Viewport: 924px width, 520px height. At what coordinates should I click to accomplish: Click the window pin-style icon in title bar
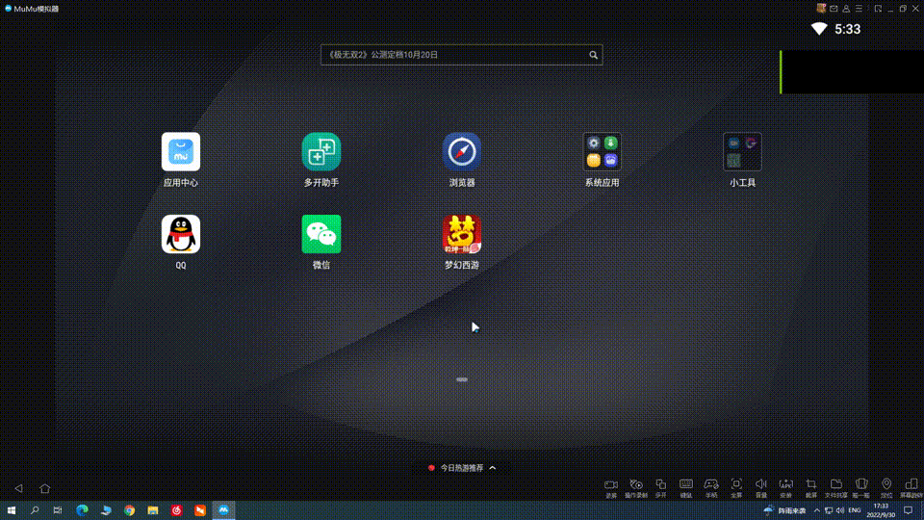878,9
